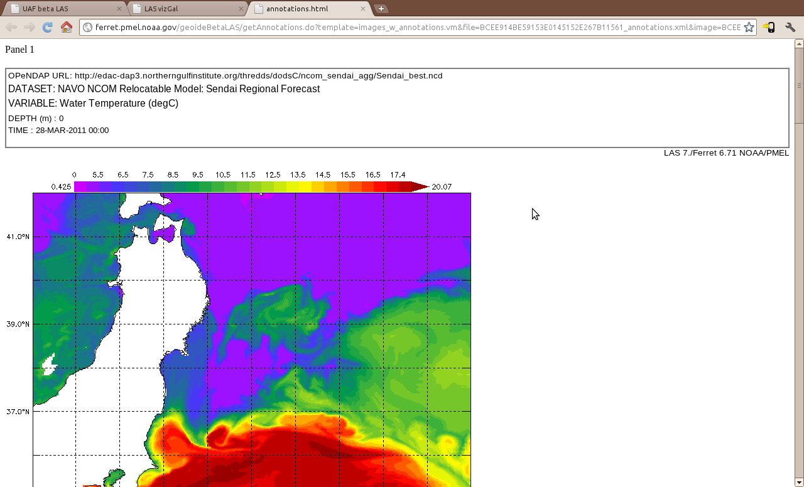804x487 pixels.
Task: Click the purple start of the color bar
Action: [80, 187]
